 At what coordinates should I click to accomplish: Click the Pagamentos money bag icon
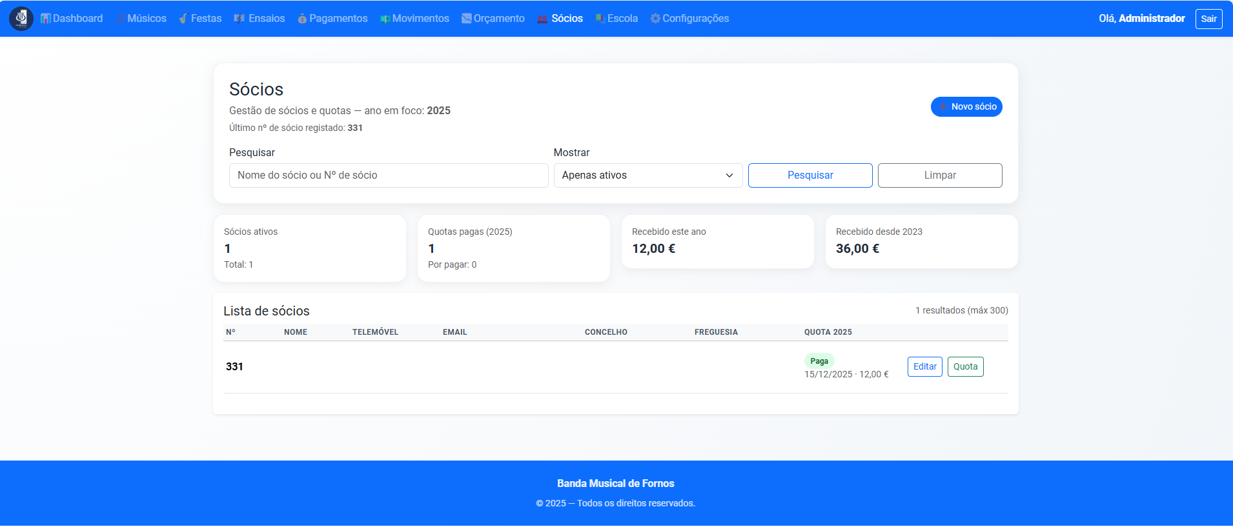pyautogui.click(x=302, y=19)
